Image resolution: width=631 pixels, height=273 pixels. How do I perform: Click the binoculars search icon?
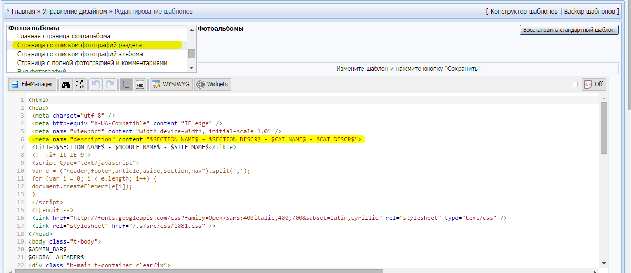[66, 84]
